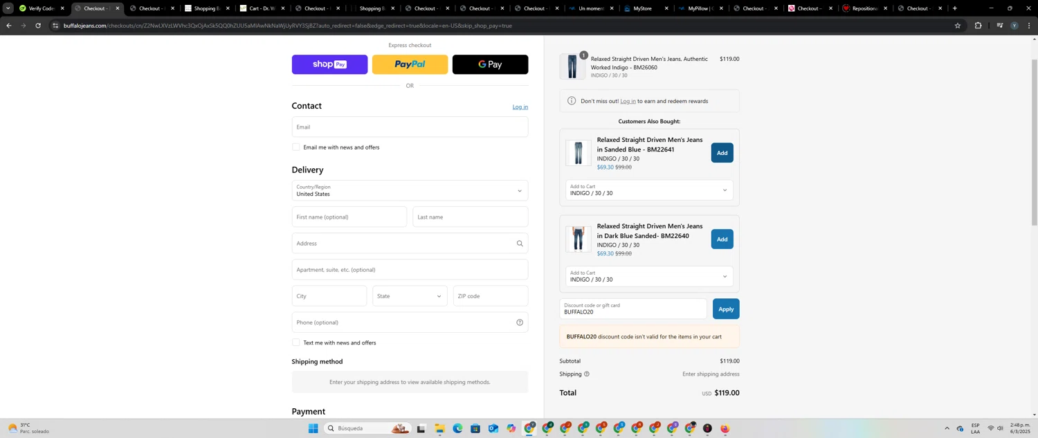Image resolution: width=1038 pixels, height=438 pixels.
Task: Apply the BUFFALO20 discount code
Action: click(x=726, y=309)
